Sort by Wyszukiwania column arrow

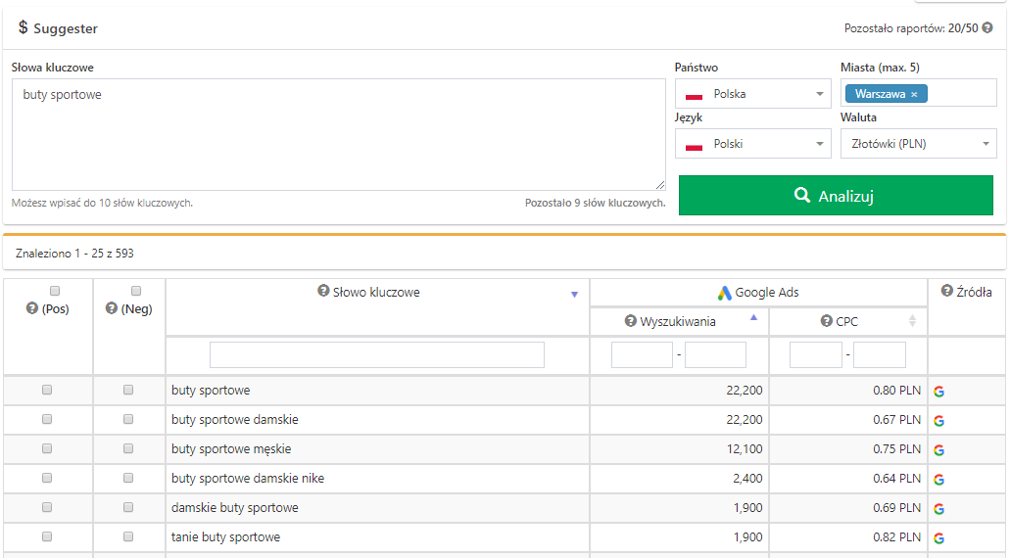coord(753,318)
